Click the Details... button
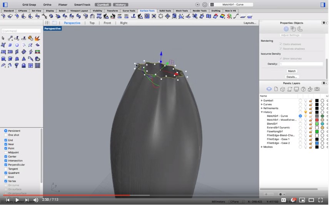 (x=292, y=77)
